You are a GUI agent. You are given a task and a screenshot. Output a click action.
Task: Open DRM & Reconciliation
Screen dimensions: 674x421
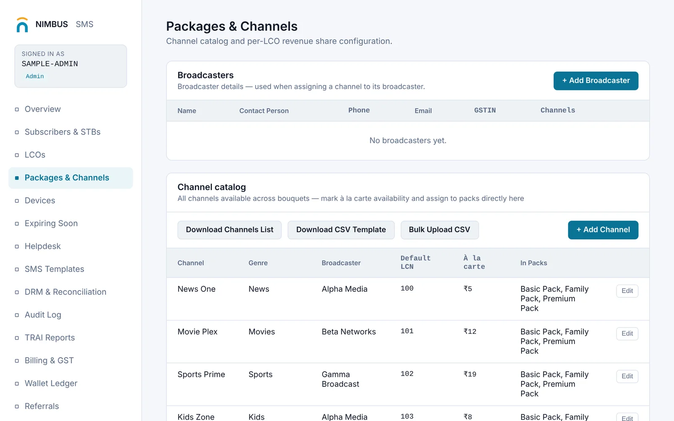(70, 292)
